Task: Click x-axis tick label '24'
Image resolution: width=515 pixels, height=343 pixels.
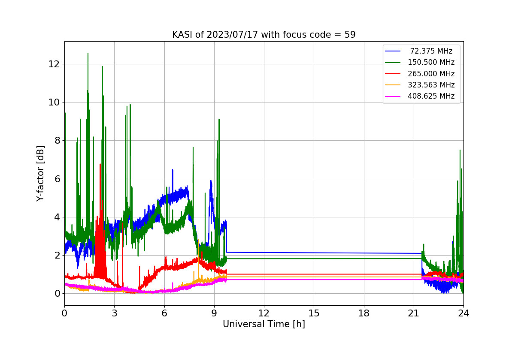Action: 463,313
